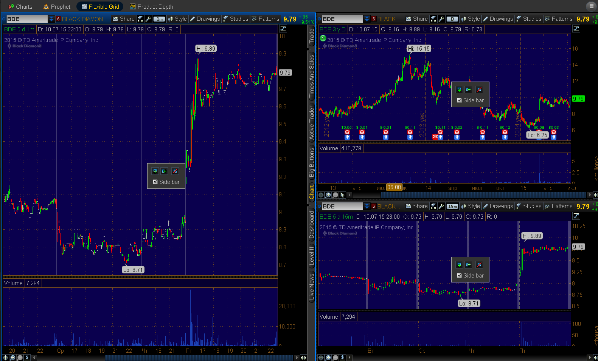The height and width of the screenshot is (361, 598).
Task: Select pointer cursor tool under daily chart
Action: coord(342,195)
